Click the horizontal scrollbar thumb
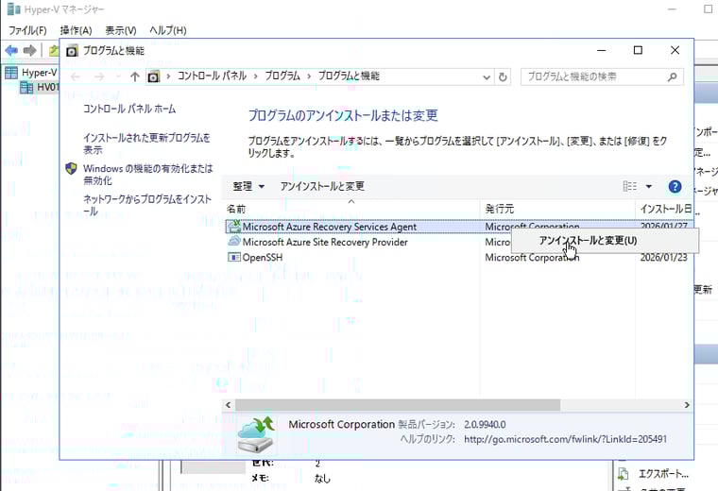Image resolution: width=718 pixels, height=491 pixels. tap(398, 405)
